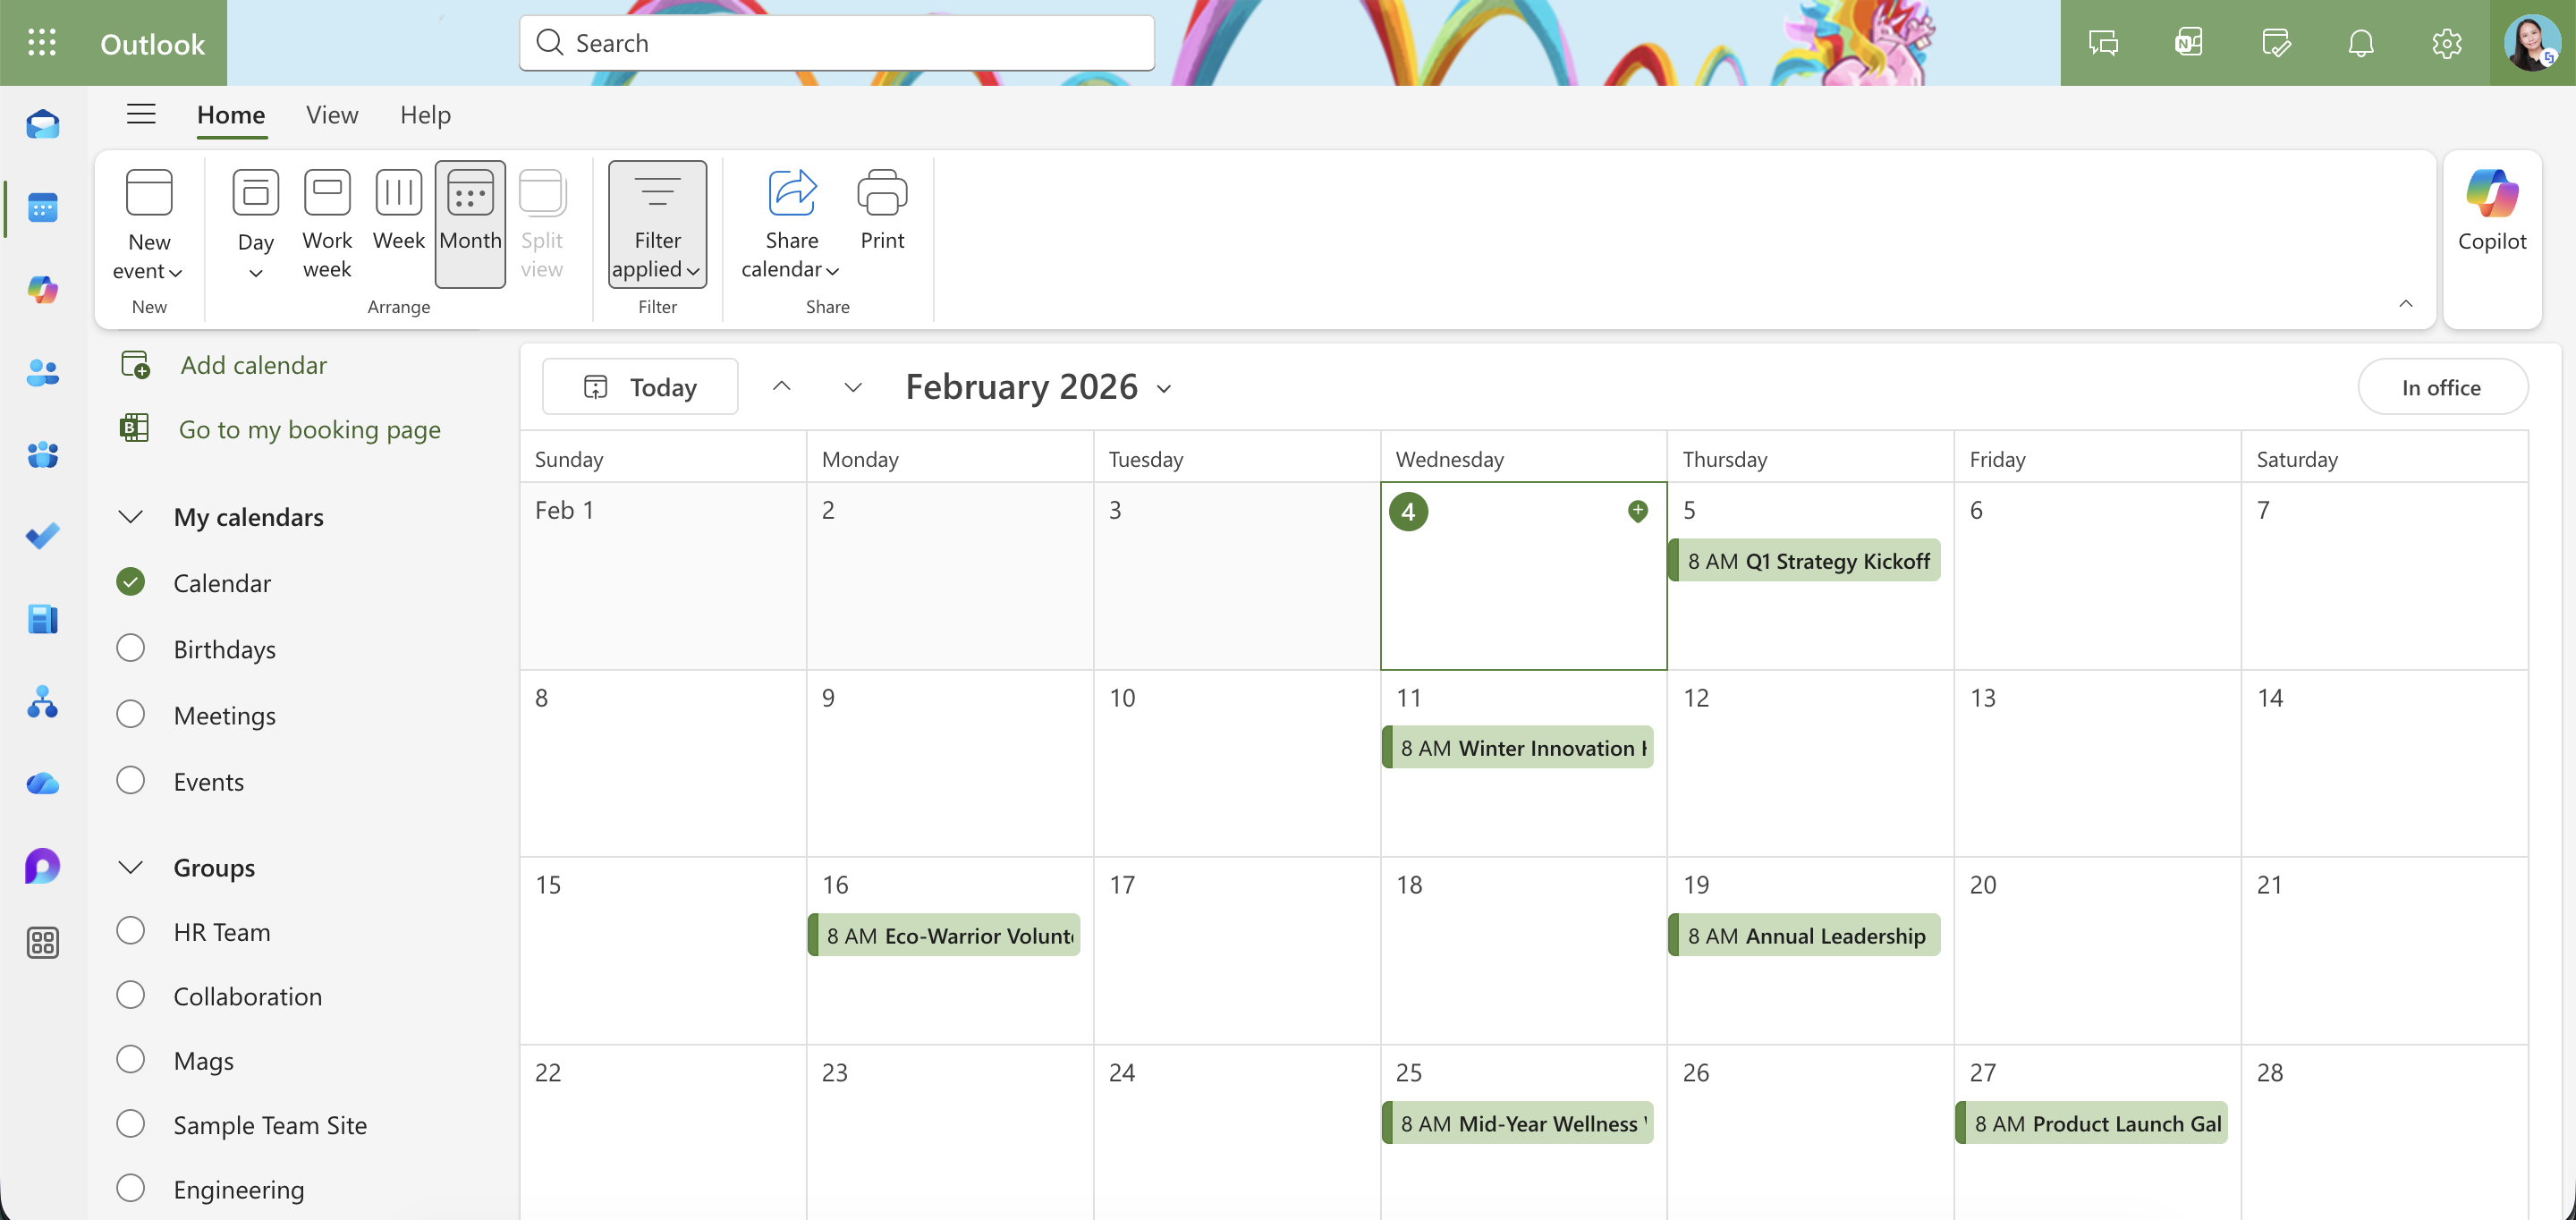Open the People app in the sidebar
2576x1220 pixels.
point(43,373)
